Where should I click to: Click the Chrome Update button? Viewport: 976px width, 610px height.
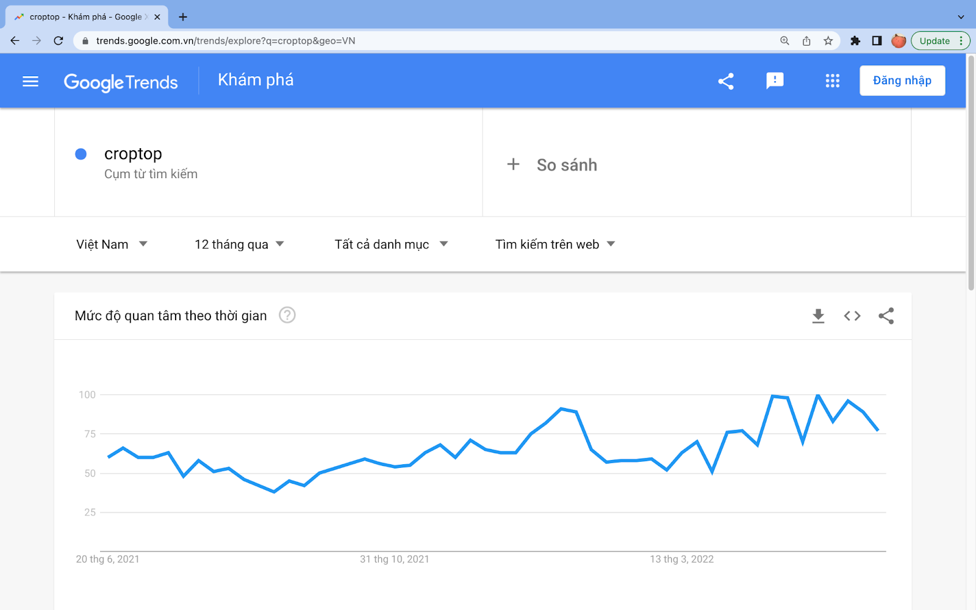[940, 41]
